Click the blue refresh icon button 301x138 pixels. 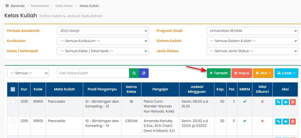144,73
